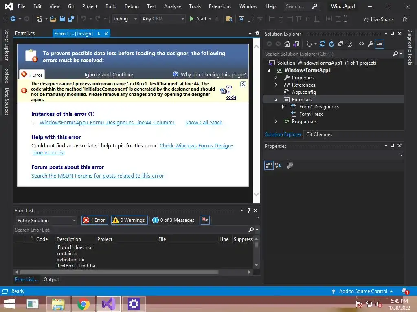
Task: Click the Refresh icon in Solution Explorer
Action: tap(331, 44)
